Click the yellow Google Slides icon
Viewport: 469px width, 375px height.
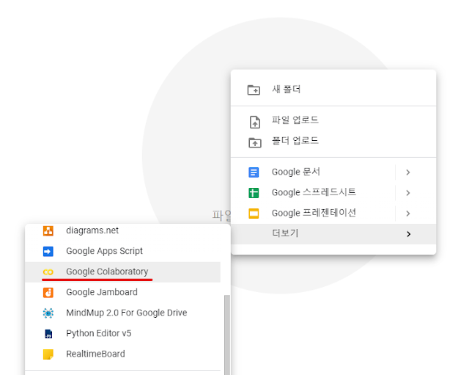coord(254,214)
